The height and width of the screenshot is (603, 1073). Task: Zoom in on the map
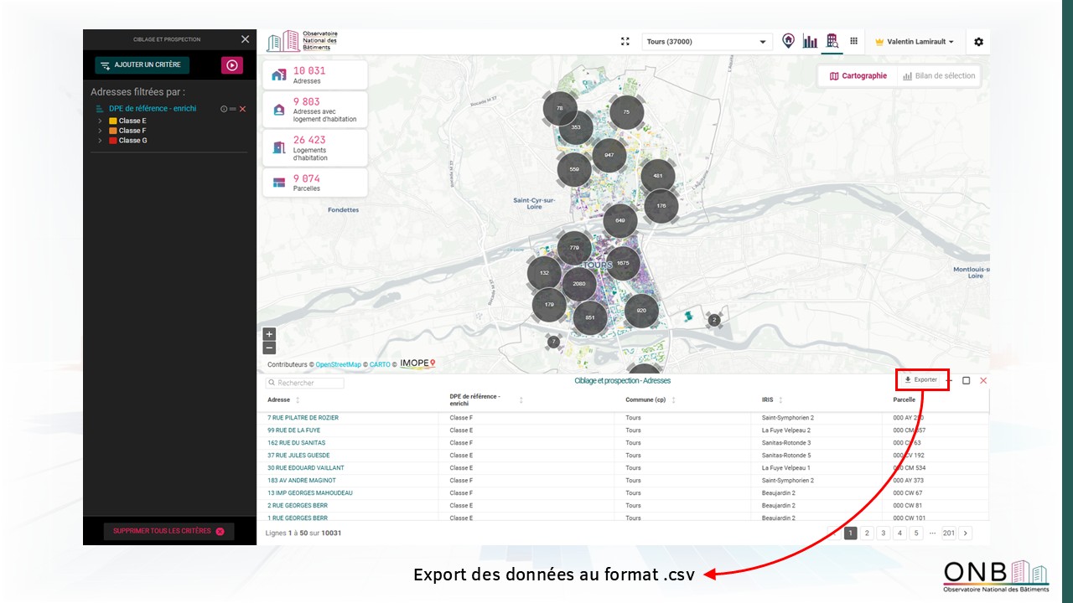(x=269, y=334)
